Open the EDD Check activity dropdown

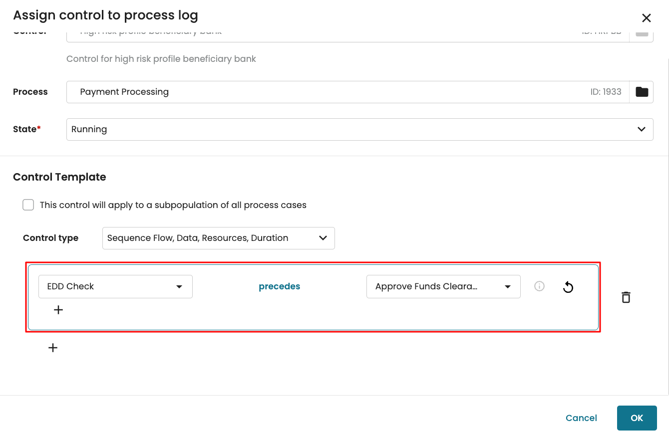pos(115,286)
